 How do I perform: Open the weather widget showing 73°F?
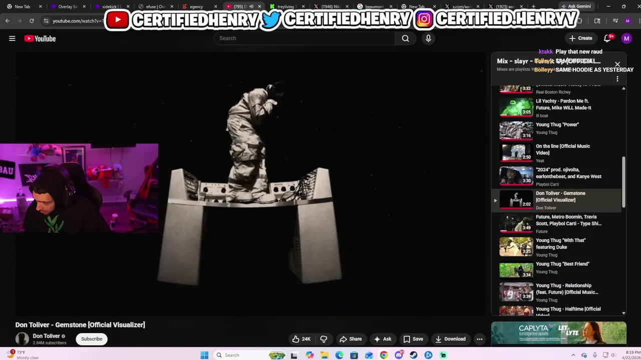click(x=23, y=355)
